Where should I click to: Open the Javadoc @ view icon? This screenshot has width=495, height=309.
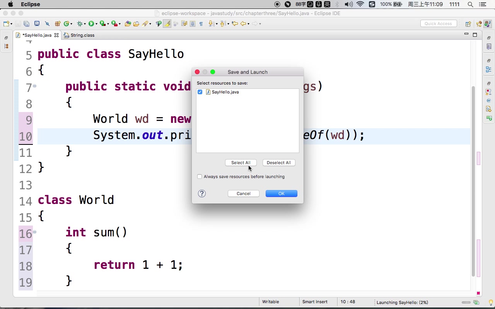coord(489,100)
